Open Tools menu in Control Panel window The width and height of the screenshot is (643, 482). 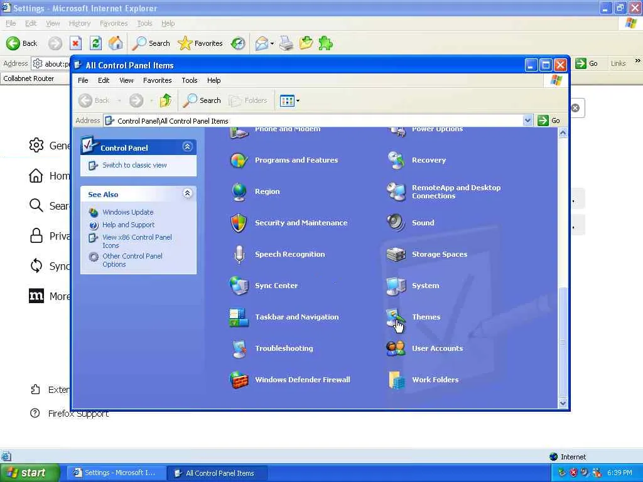190,80
